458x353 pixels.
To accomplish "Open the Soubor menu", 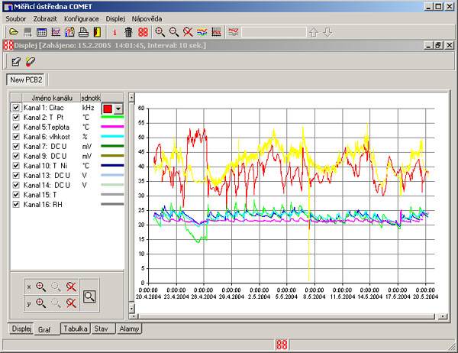I will pyautogui.click(x=16, y=18).
